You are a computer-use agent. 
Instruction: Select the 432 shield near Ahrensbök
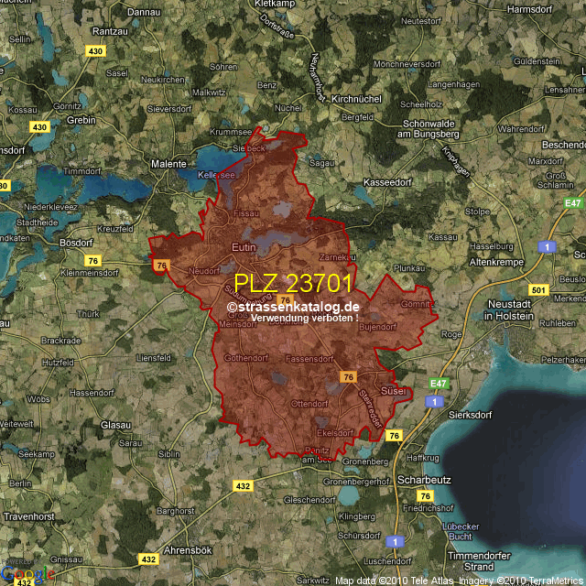(148, 559)
